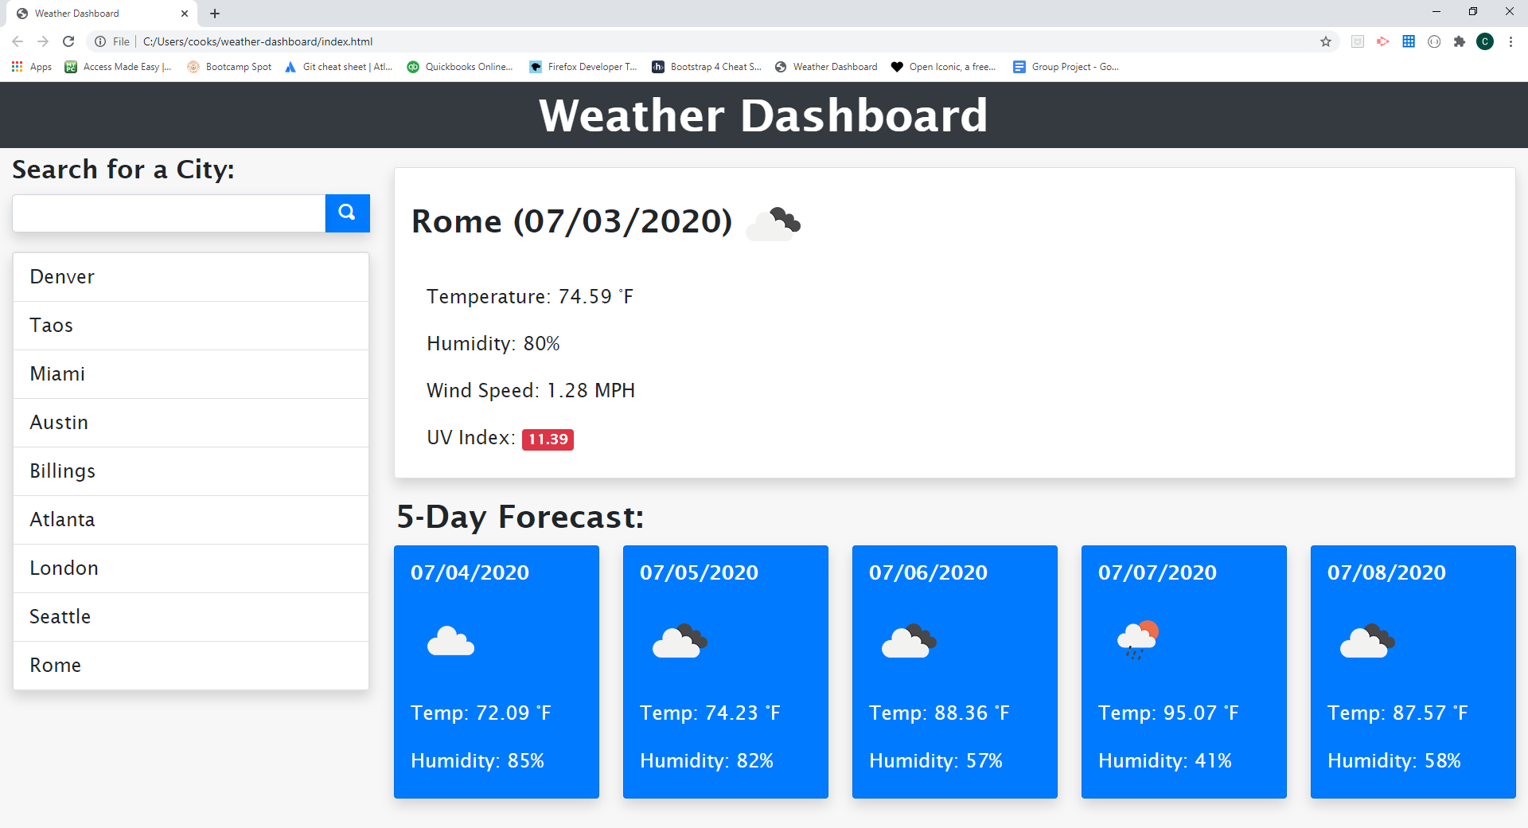Click the bookmark star in the address bar

[1326, 41]
